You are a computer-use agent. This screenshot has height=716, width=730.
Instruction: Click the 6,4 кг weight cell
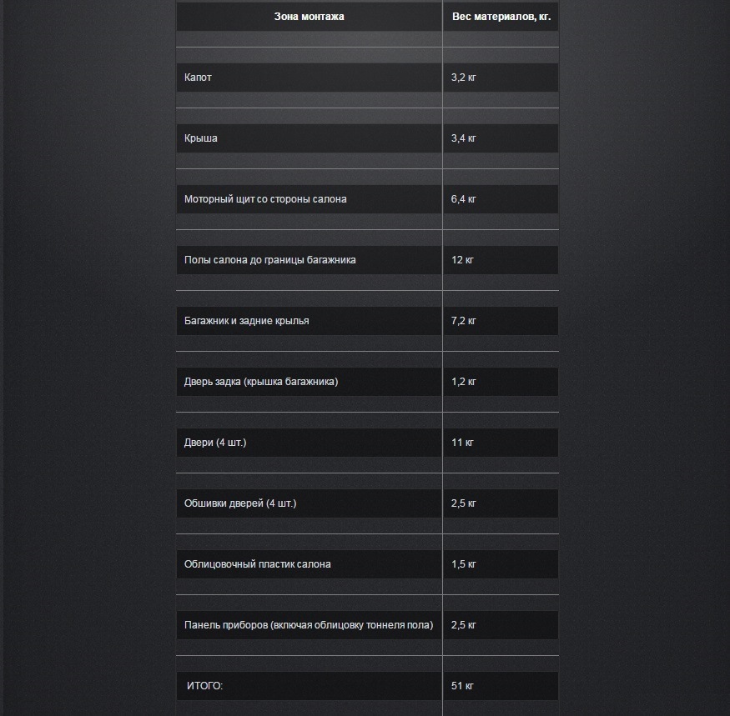tap(501, 199)
